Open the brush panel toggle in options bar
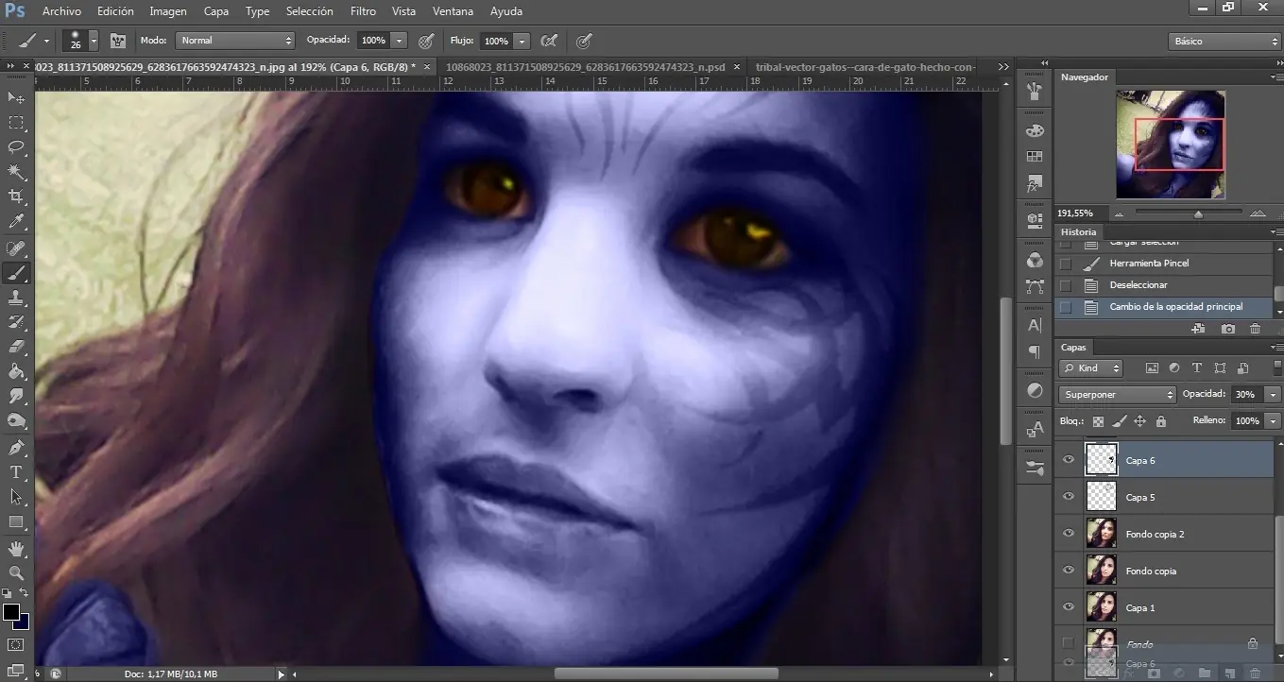Image resolution: width=1284 pixels, height=682 pixels. point(118,41)
